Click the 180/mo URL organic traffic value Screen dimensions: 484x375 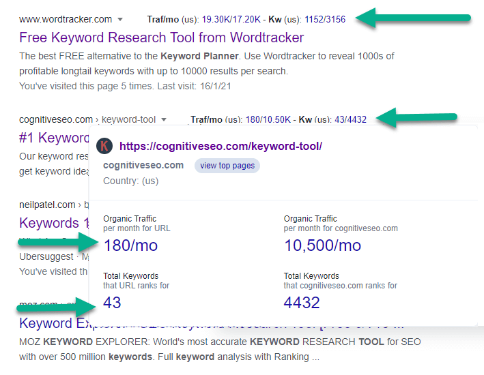[130, 245]
